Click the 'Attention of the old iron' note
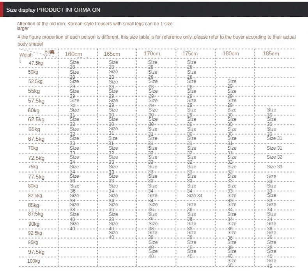 pos(94,26)
